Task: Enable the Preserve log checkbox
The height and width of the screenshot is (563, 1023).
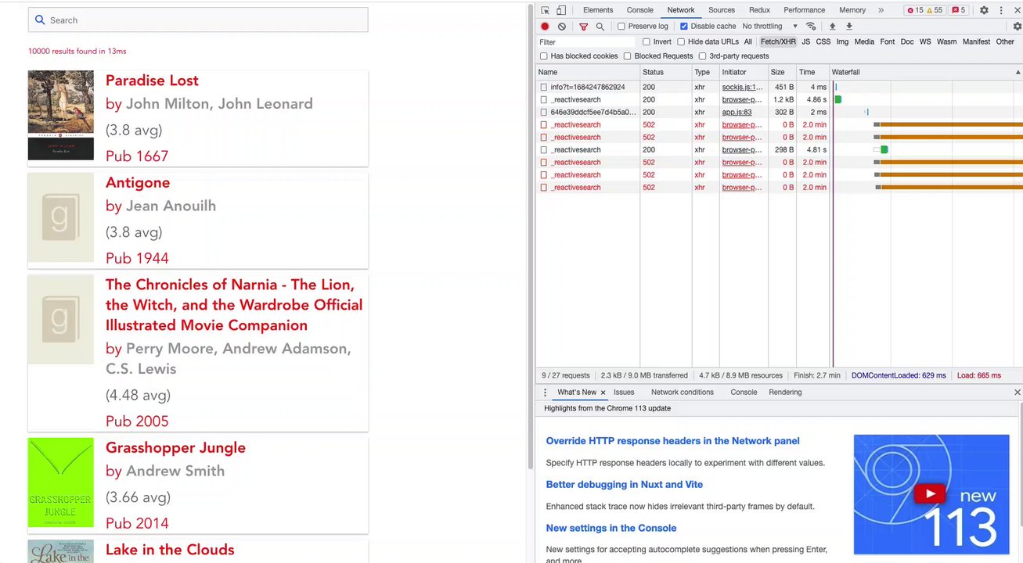Action: [x=621, y=27]
